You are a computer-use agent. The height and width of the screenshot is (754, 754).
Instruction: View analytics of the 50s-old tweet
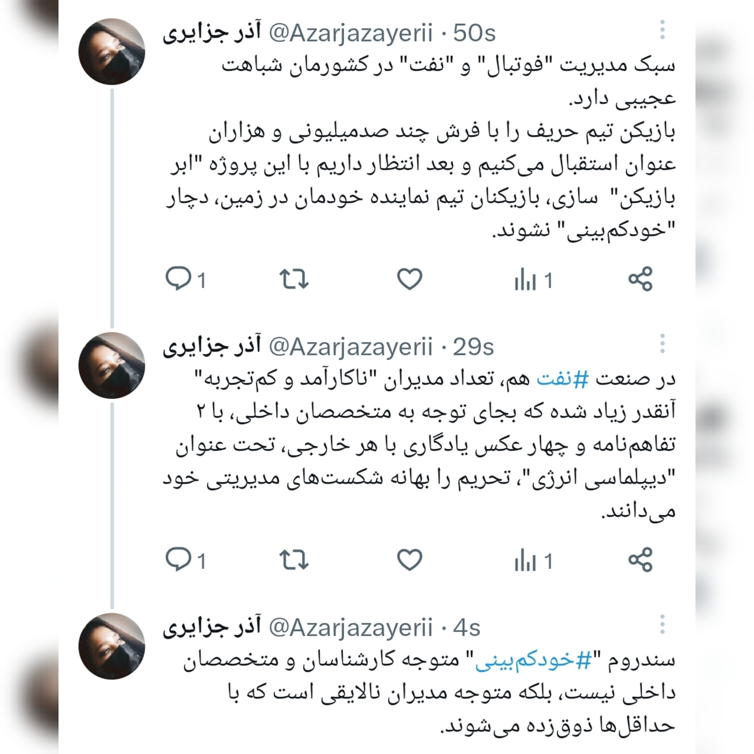pos(533,280)
